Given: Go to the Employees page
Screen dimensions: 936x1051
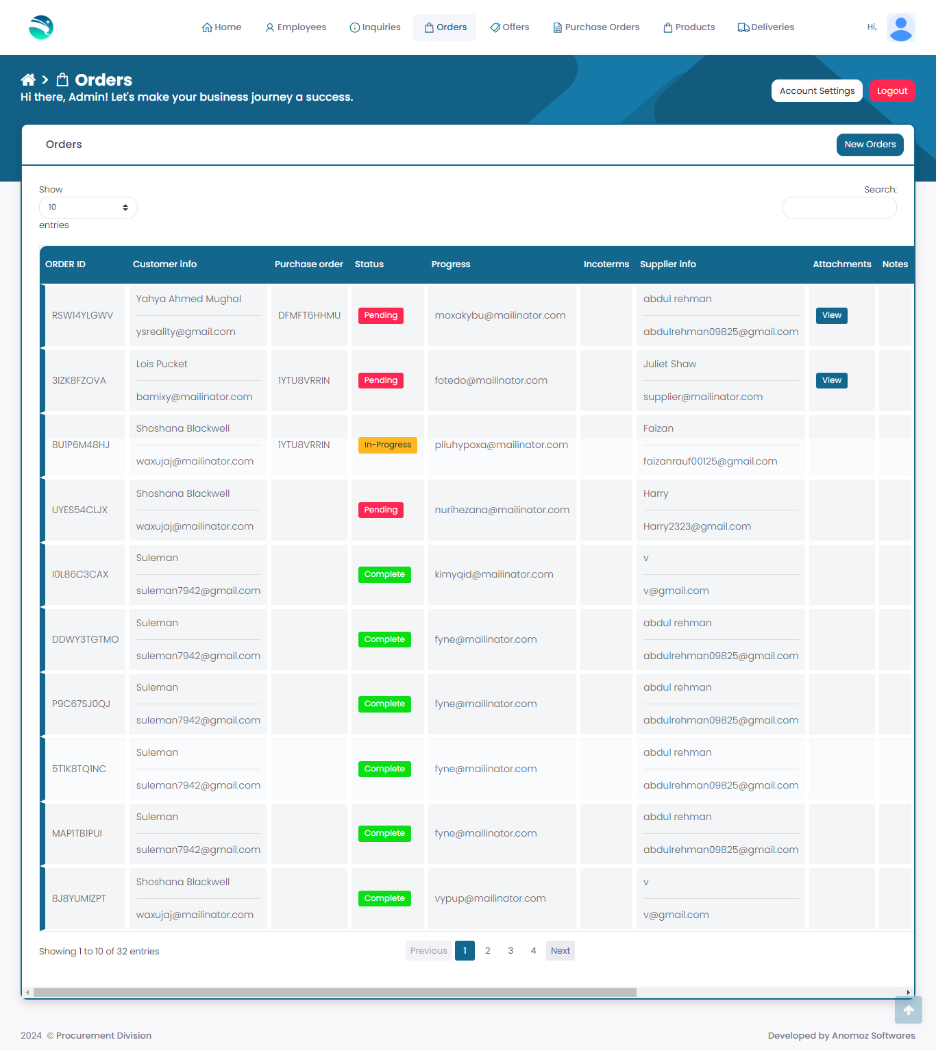Looking at the screenshot, I should (295, 27).
